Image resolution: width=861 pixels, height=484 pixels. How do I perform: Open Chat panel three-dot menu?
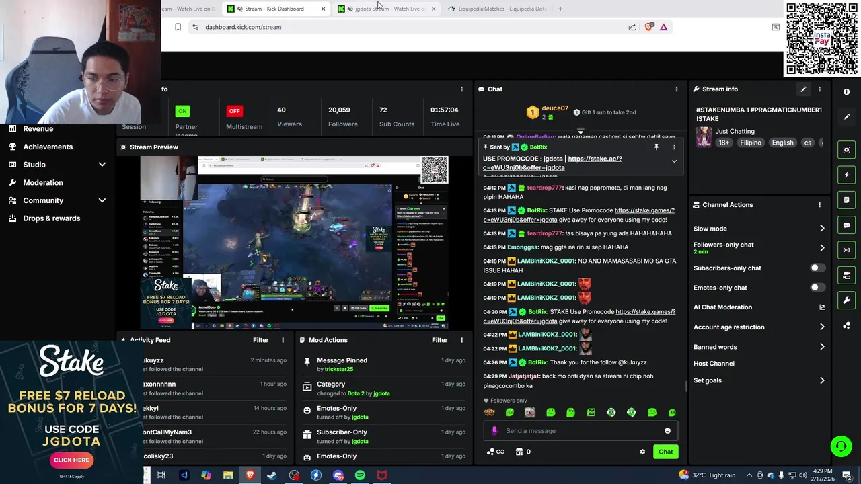[x=677, y=89]
